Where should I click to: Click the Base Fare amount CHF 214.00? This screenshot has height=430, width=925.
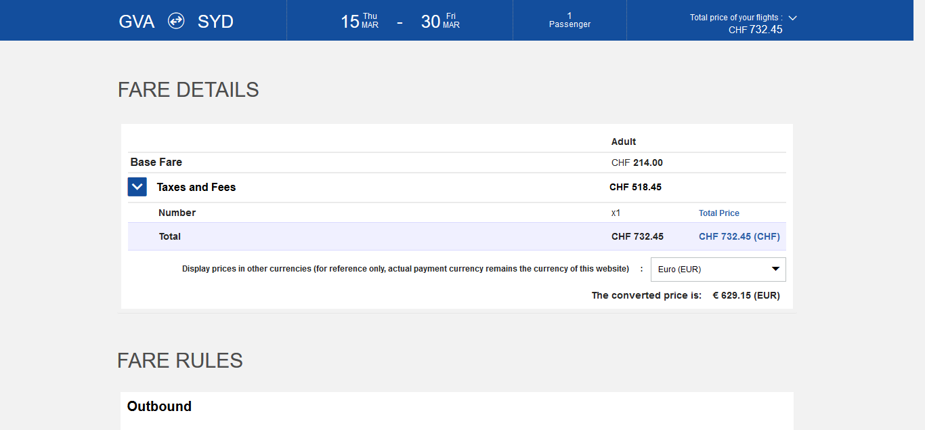coord(637,163)
